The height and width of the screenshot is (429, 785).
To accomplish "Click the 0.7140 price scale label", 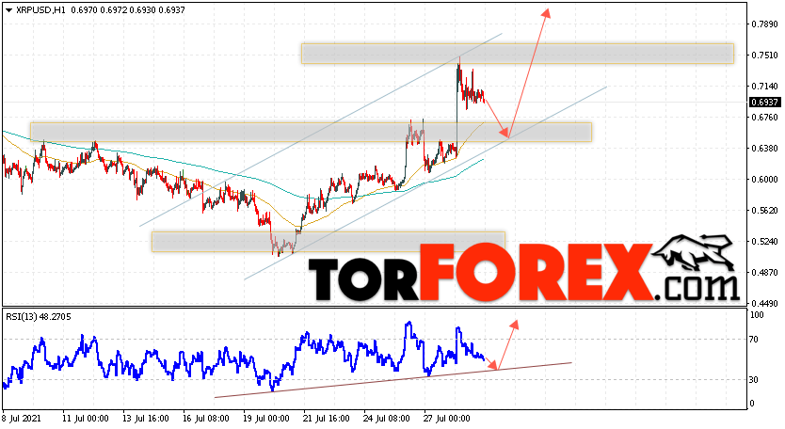I will pyautogui.click(x=765, y=87).
